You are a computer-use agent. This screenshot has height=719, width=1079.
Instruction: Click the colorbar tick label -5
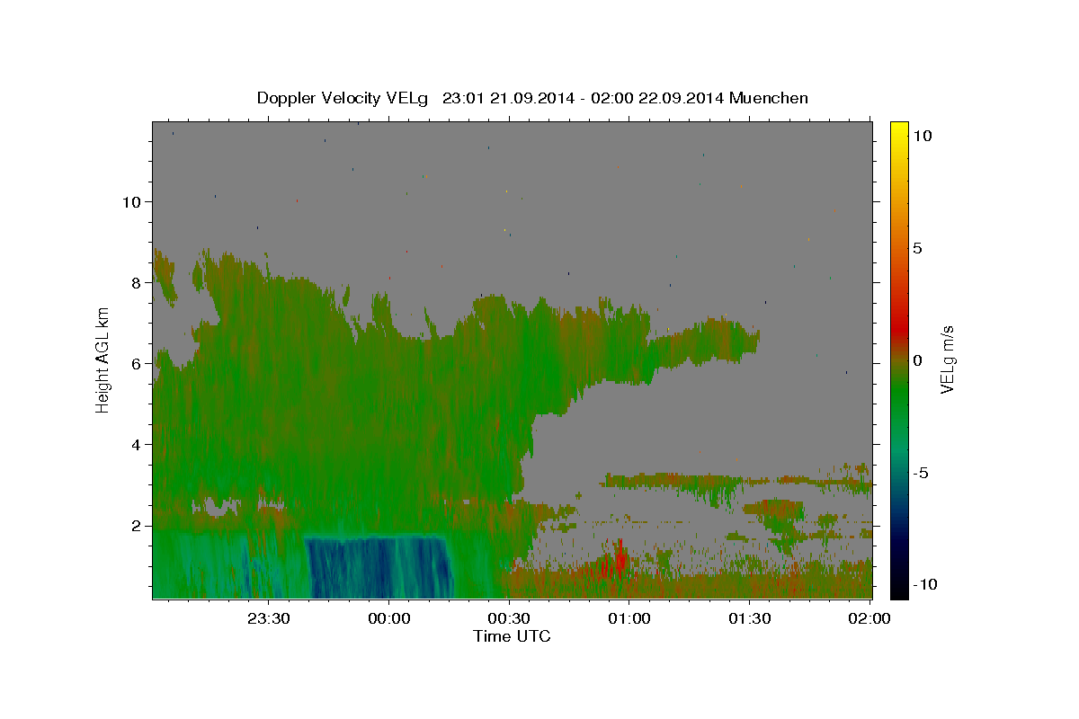click(x=921, y=473)
